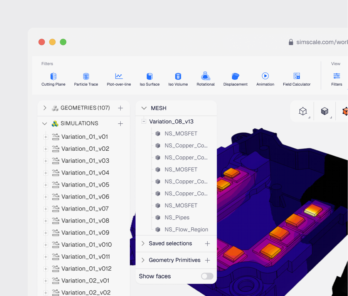
Task: Click the NS_Flow_Region volume cube icon
Action: [x=158, y=229]
